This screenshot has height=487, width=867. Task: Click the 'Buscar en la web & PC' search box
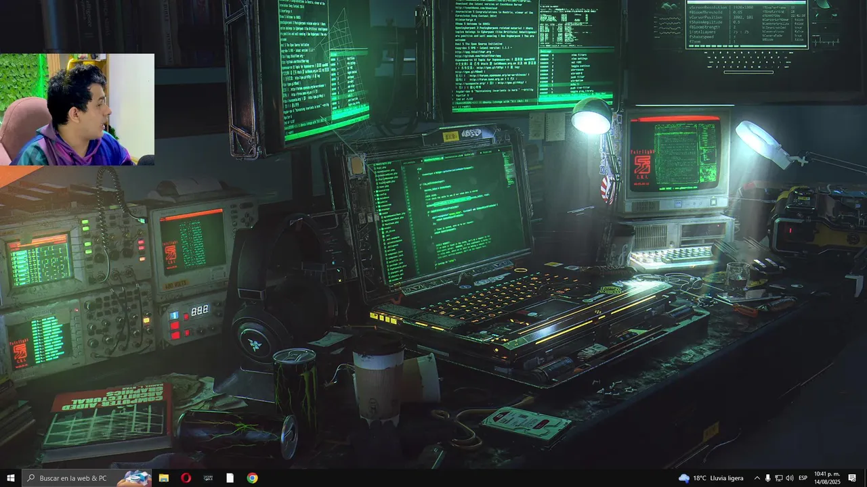point(87,478)
